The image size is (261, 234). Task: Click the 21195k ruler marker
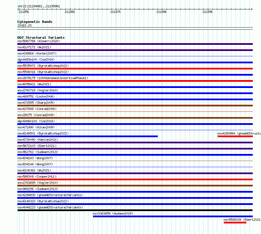pos(24,12)
